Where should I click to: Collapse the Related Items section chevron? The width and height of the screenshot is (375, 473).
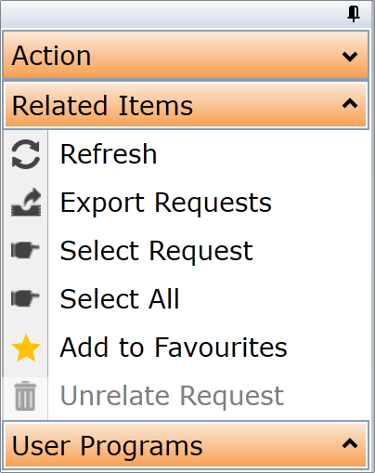click(x=350, y=103)
